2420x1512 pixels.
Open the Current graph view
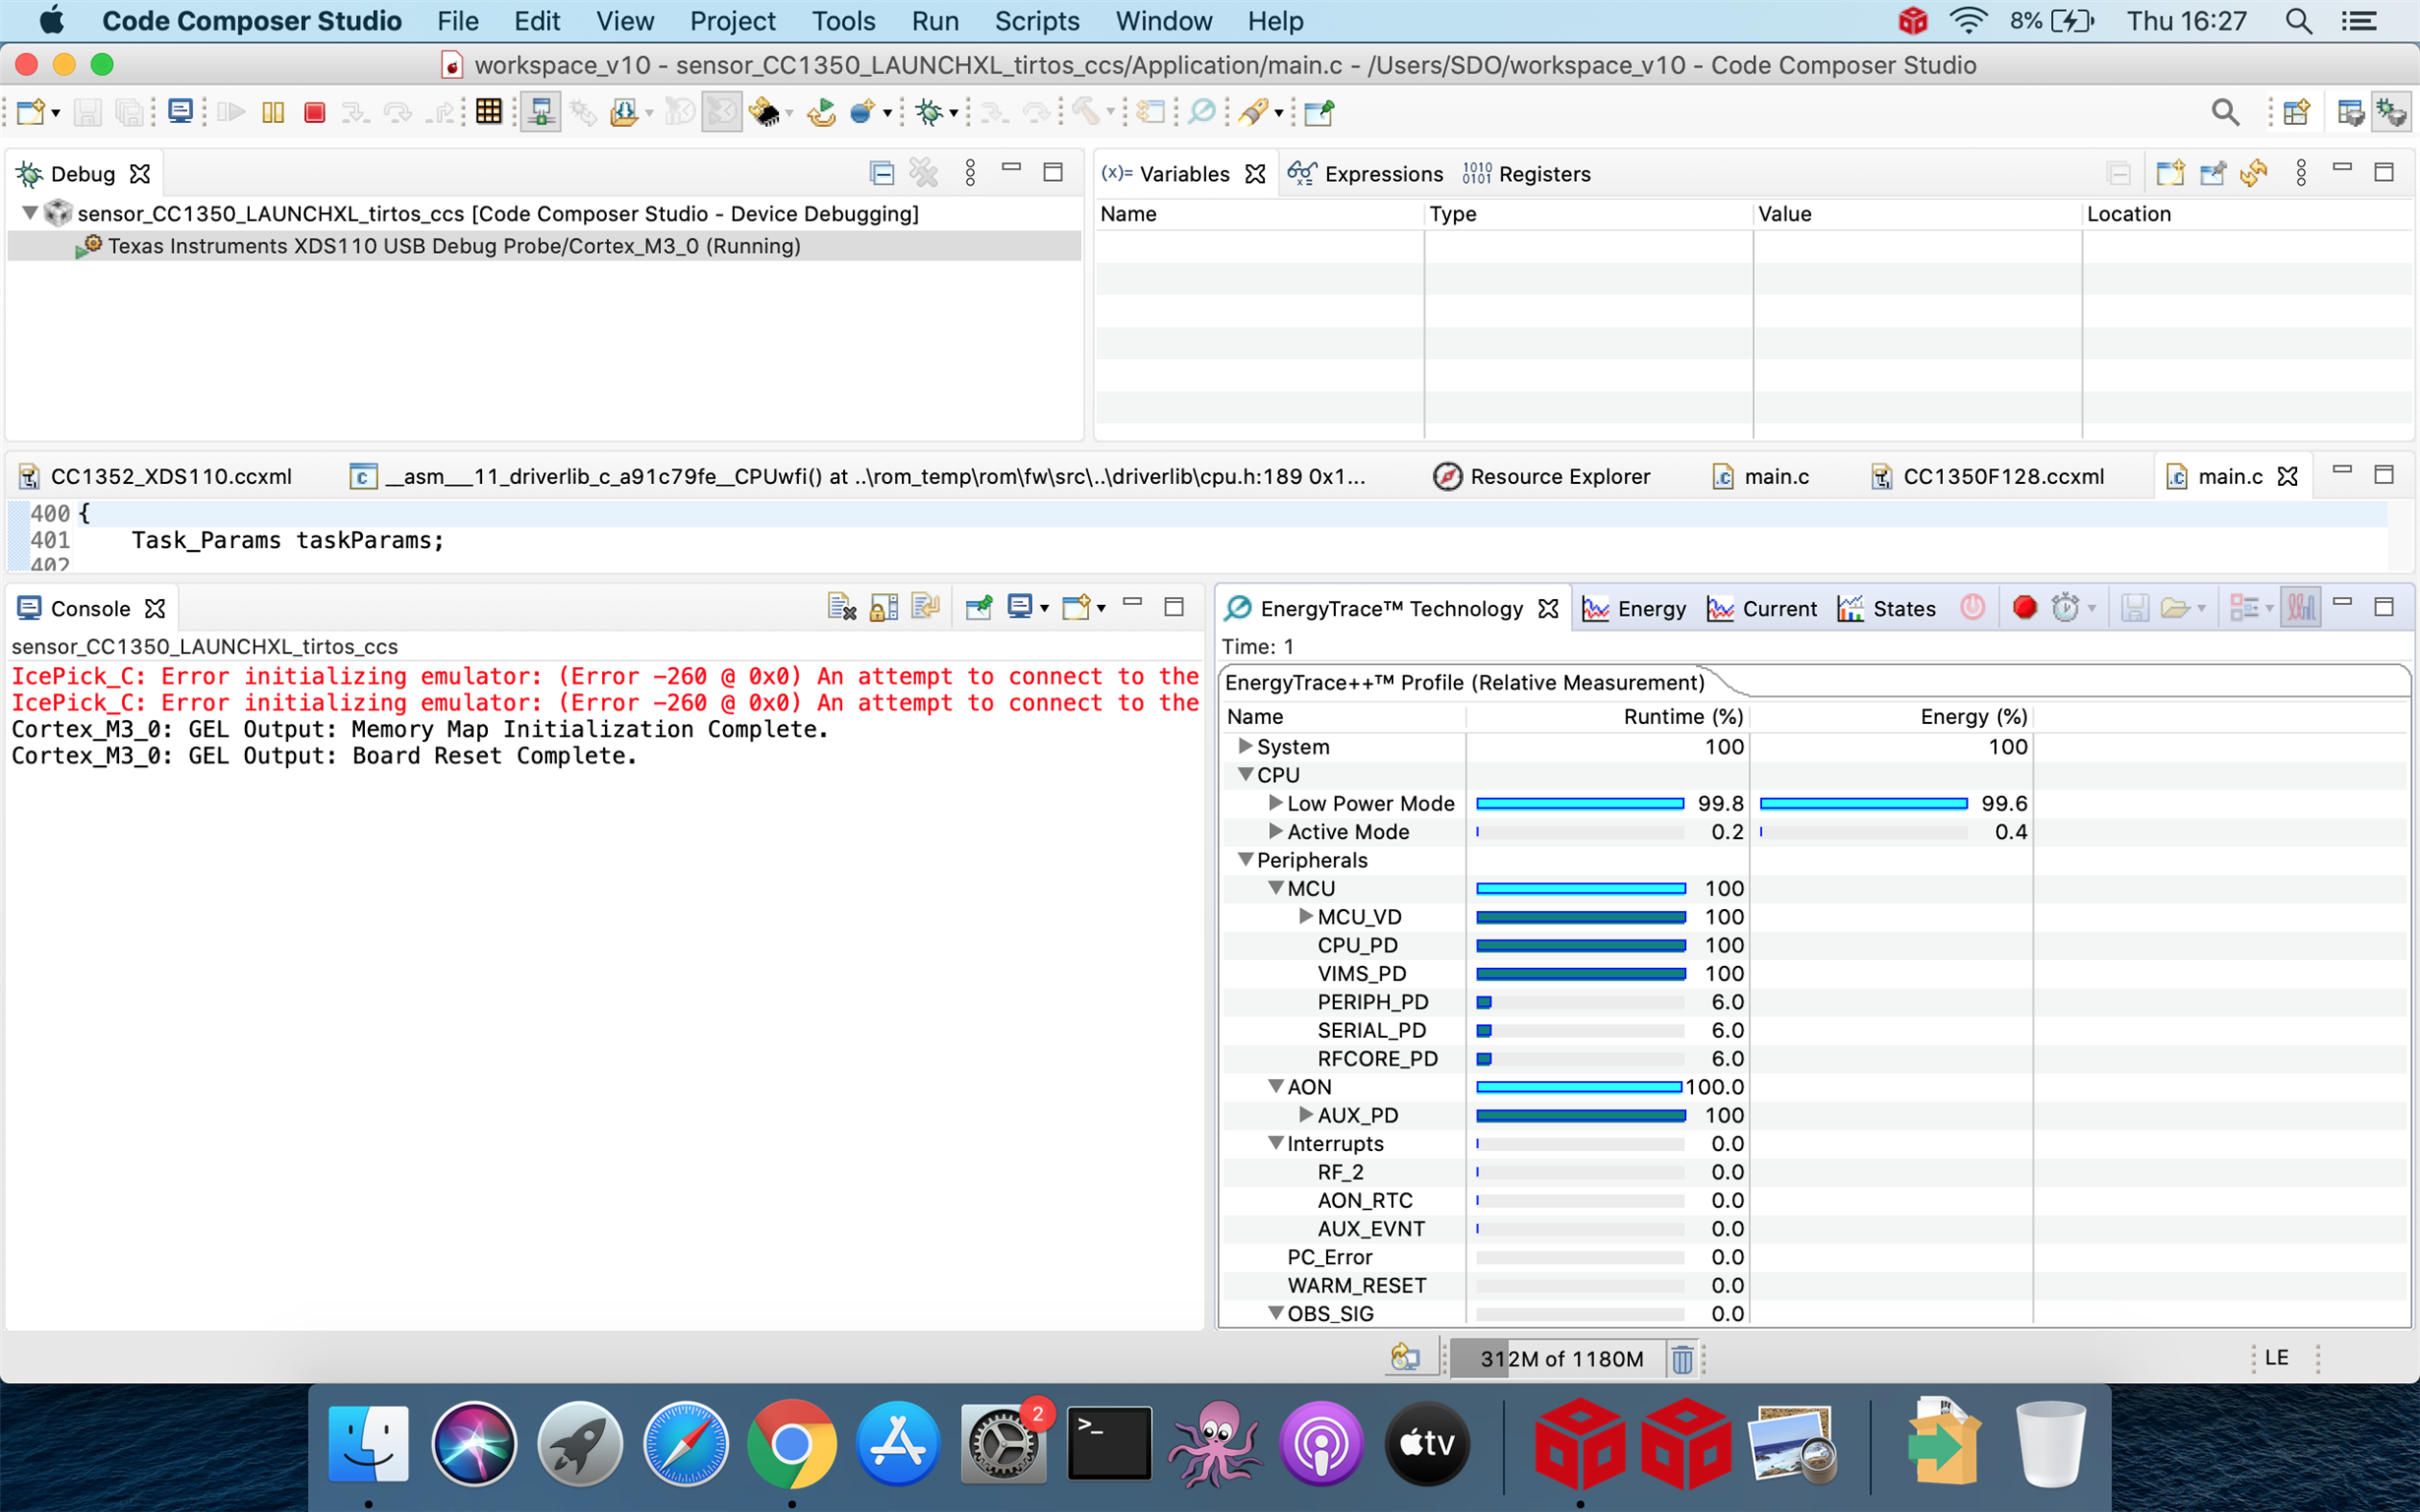(x=1762, y=608)
